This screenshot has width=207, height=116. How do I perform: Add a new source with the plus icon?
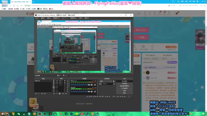point(54,94)
